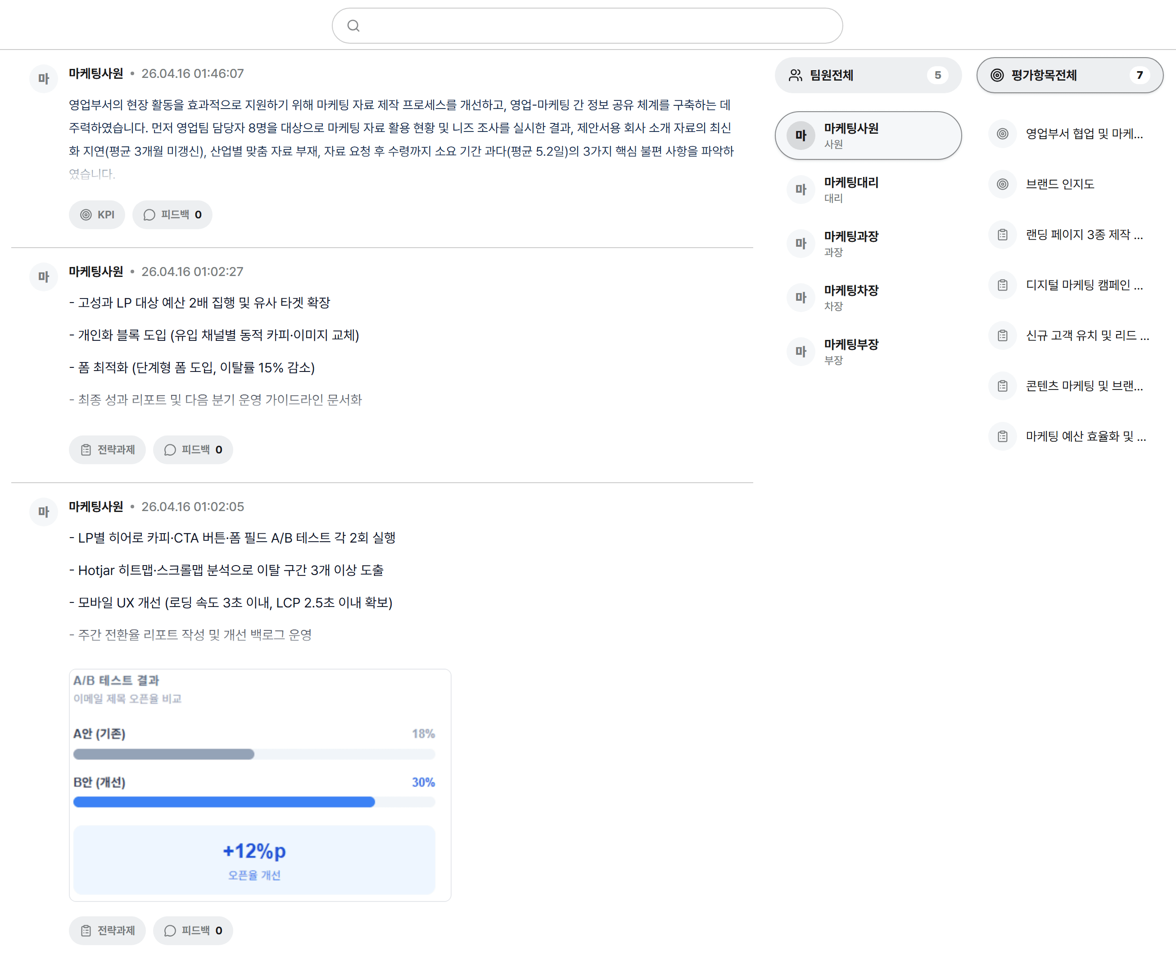
Task: Click the 마케팅대리 avatar icon
Action: 801,190
